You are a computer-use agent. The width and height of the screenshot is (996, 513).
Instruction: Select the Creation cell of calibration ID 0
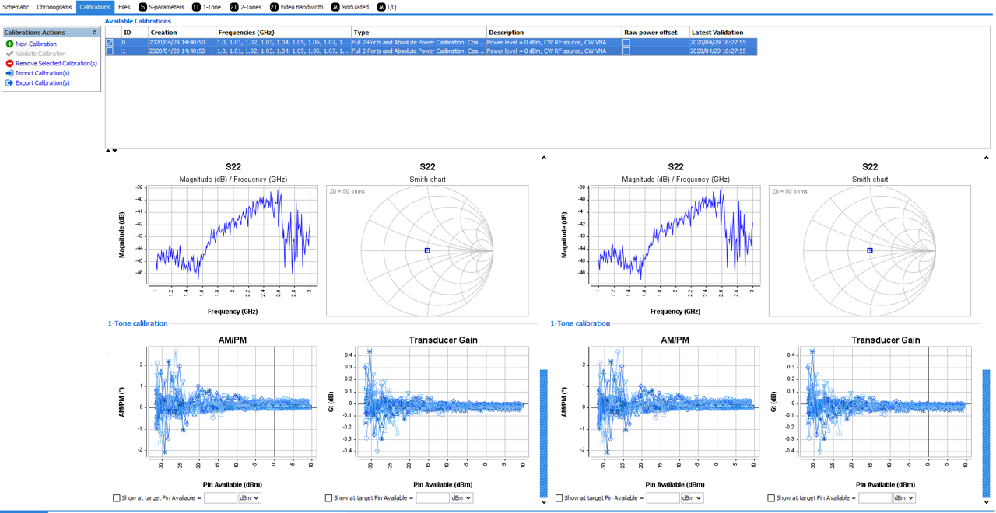pos(182,43)
